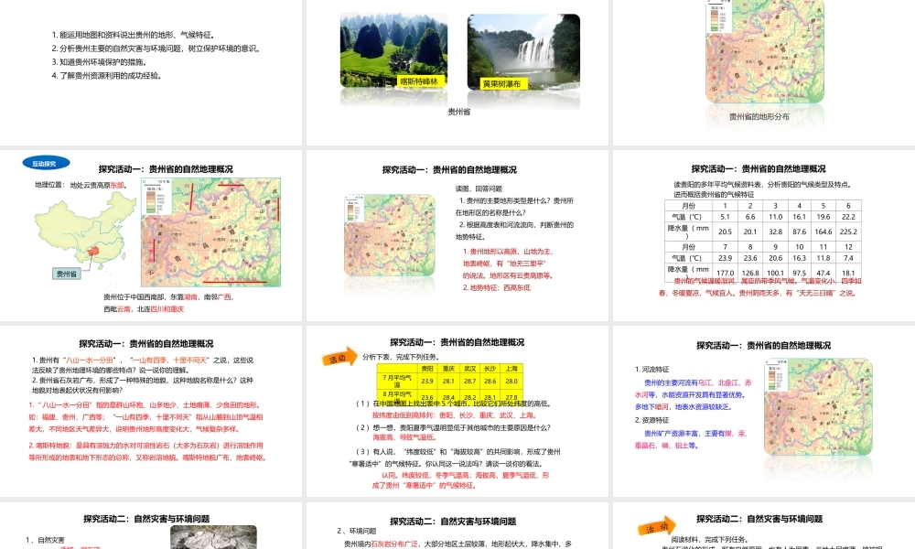Click the 贵州省 caption beneath the two photos

point(458,112)
